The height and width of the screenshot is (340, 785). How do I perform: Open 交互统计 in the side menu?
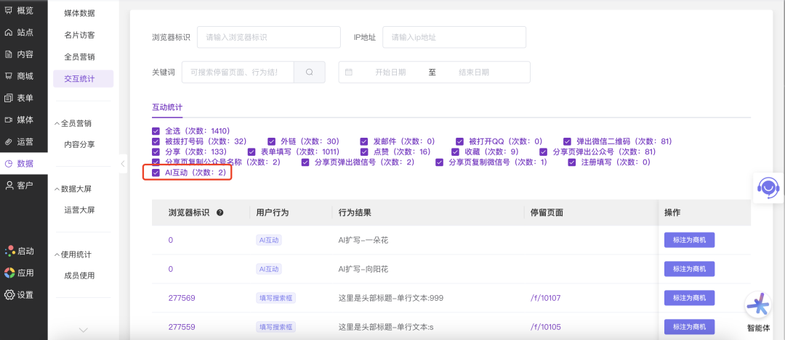pos(79,78)
